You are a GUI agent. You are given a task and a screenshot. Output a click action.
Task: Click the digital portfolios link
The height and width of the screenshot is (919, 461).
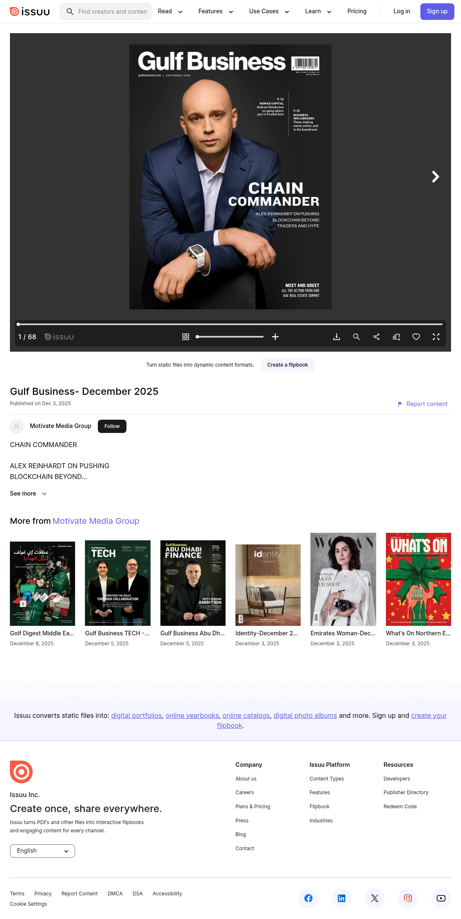(136, 715)
